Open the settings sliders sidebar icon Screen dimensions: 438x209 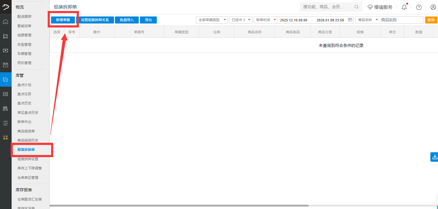[6, 123]
